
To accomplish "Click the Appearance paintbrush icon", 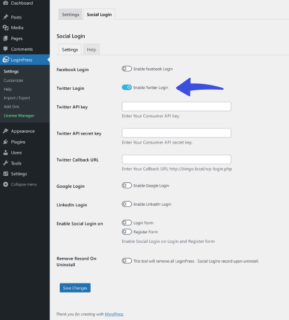I will point(5,131).
